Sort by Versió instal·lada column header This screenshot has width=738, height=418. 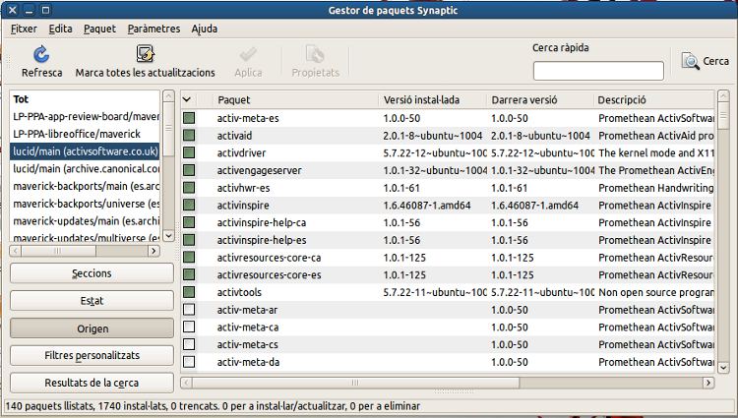click(433, 99)
